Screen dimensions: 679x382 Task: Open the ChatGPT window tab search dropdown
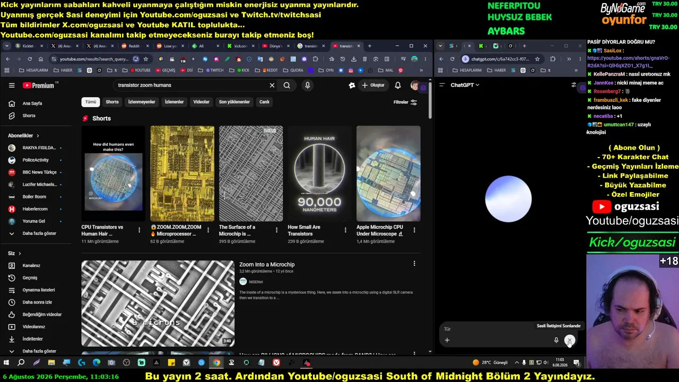[x=440, y=46]
